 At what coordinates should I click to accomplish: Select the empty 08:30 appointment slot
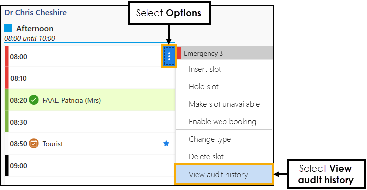(90, 122)
